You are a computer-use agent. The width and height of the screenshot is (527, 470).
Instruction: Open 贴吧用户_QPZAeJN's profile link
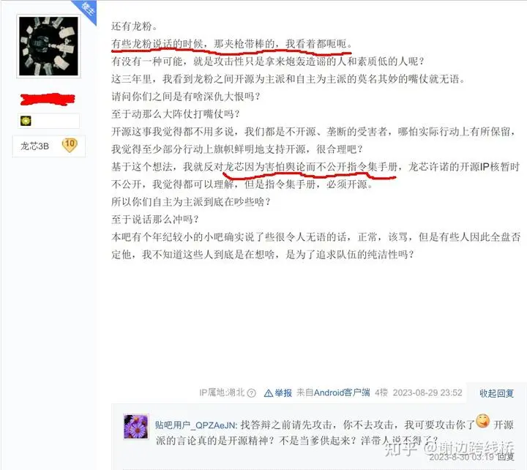tap(196, 425)
